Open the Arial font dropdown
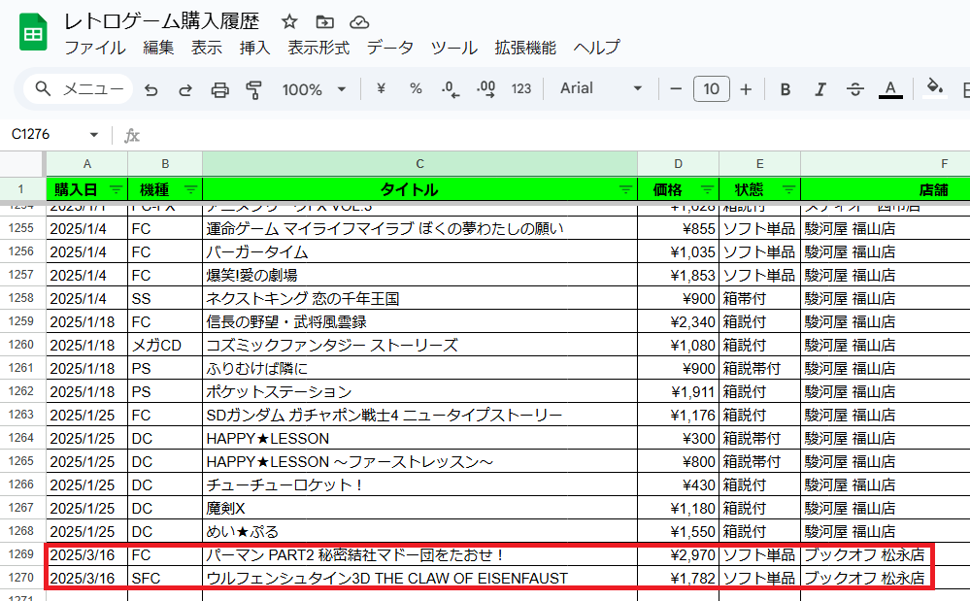 coord(601,89)
